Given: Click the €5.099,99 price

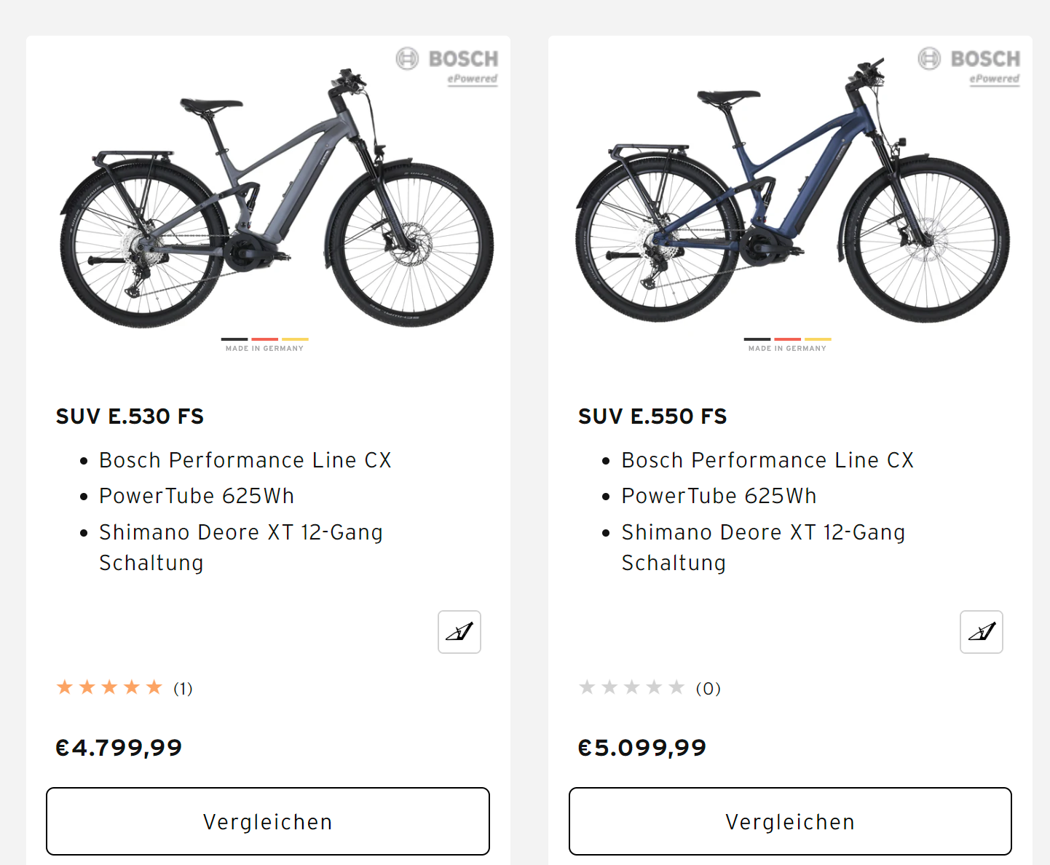Looking at the screenshot, I should point(642,748).
